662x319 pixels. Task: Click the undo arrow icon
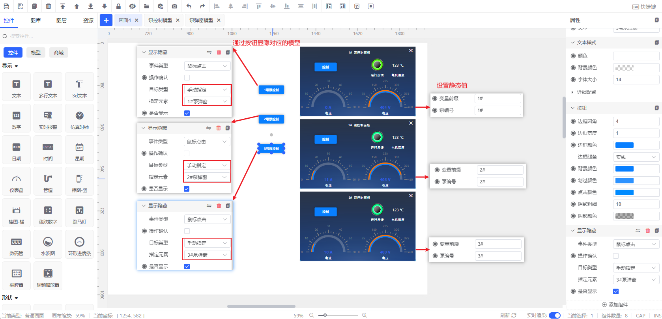(189, 6)
